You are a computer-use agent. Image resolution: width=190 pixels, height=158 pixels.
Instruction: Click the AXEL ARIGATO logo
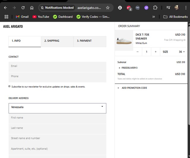13,26
